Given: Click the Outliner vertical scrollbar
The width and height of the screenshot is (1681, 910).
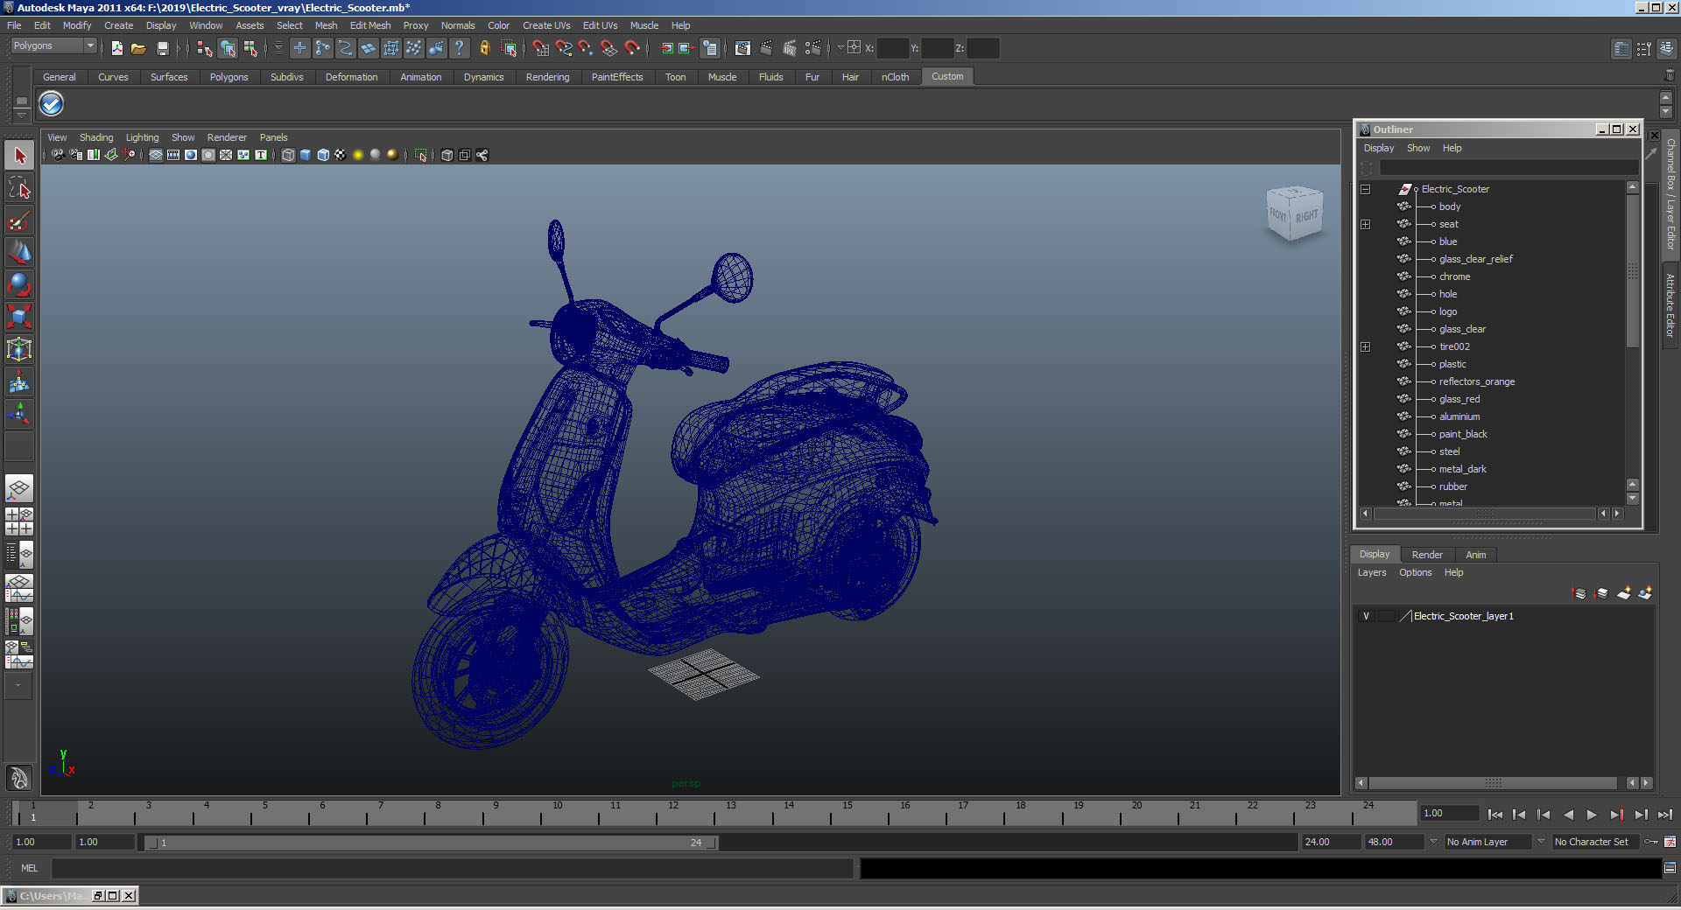Looking at the screenshot, I should pyautogui.click(x=1632, y=271).
